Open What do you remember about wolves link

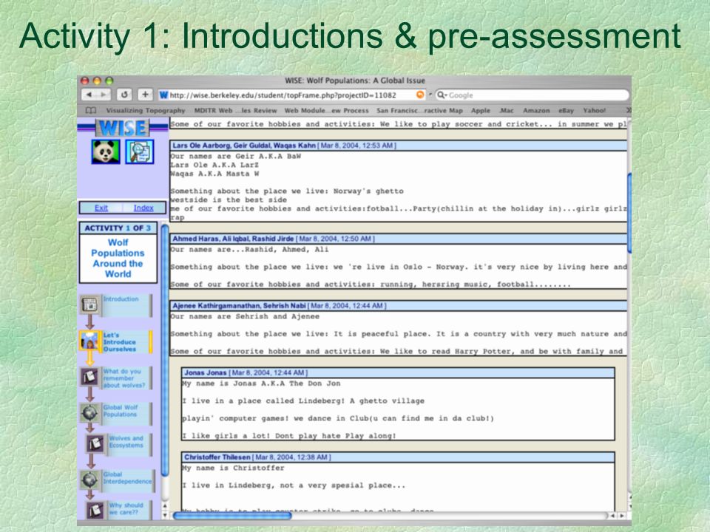click(124, 378)
